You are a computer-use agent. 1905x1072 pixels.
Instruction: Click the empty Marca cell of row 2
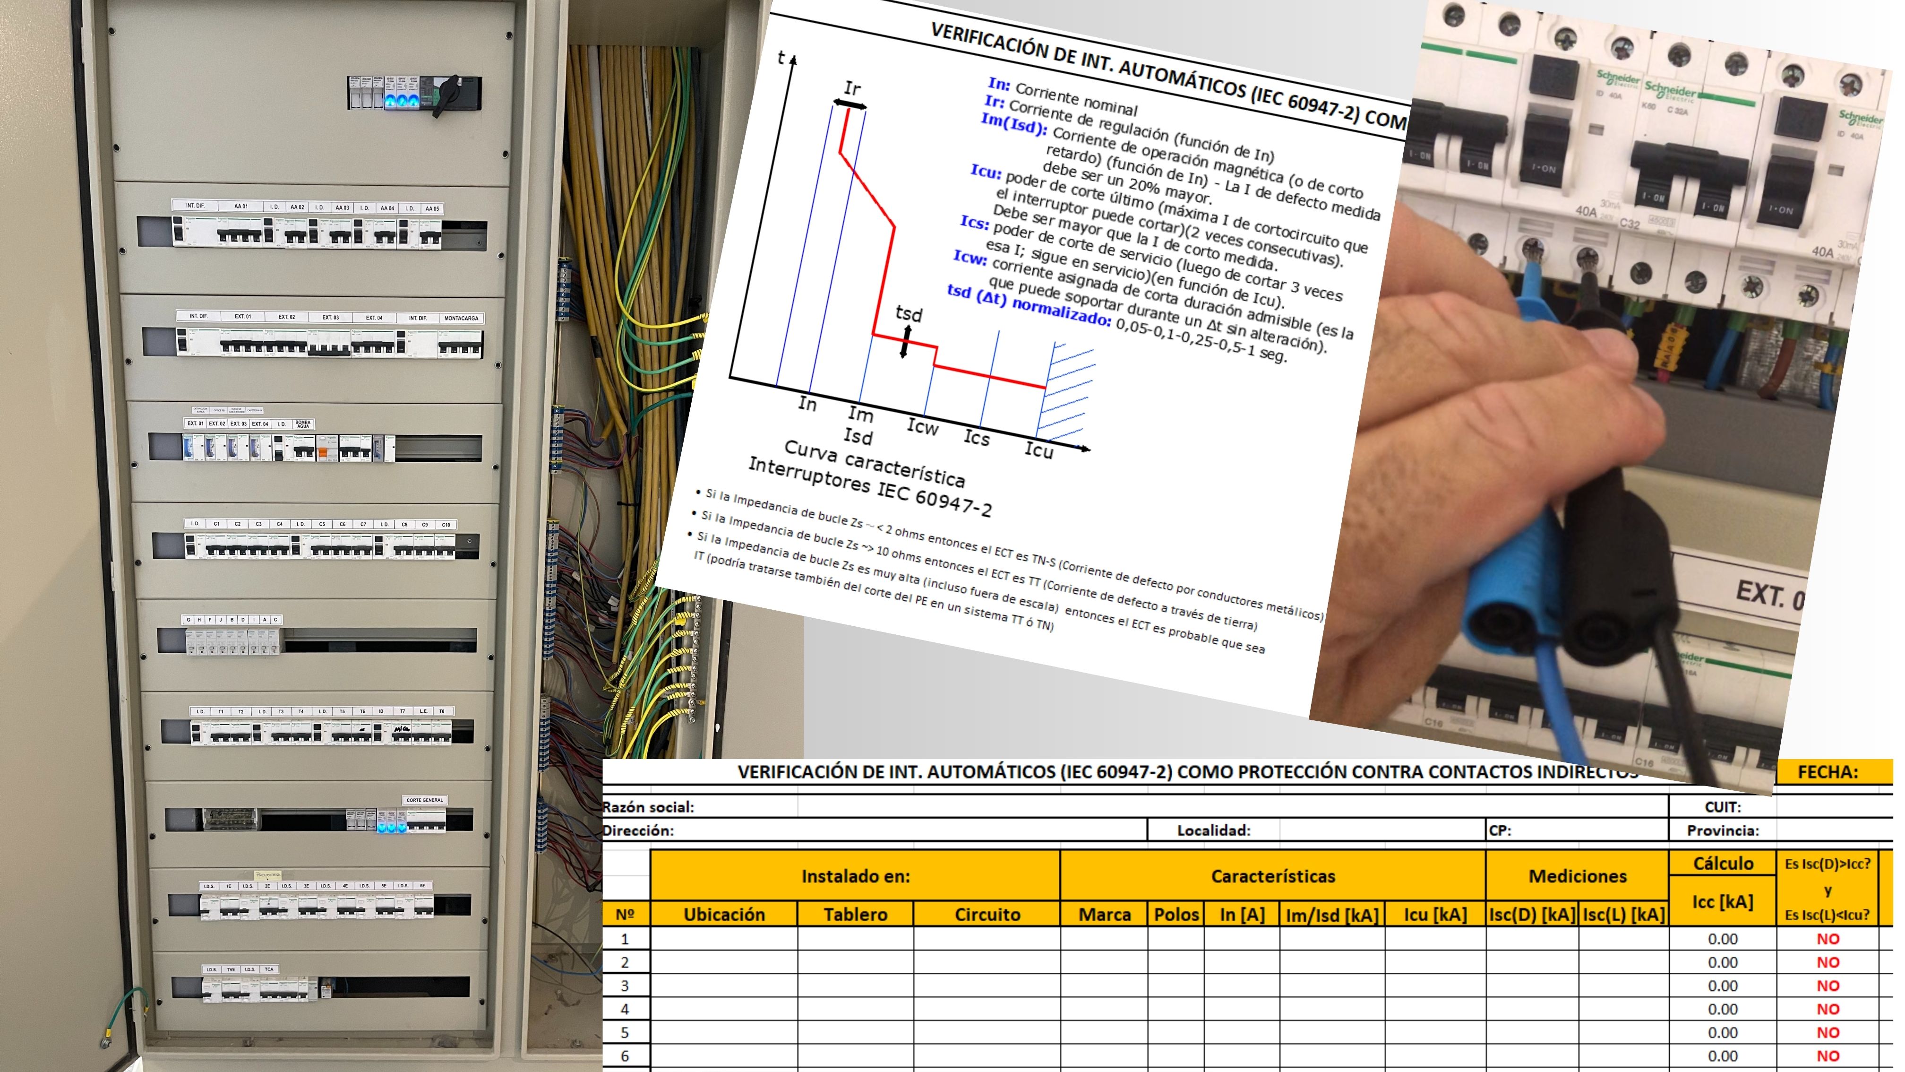click(x=1104, y=962)
